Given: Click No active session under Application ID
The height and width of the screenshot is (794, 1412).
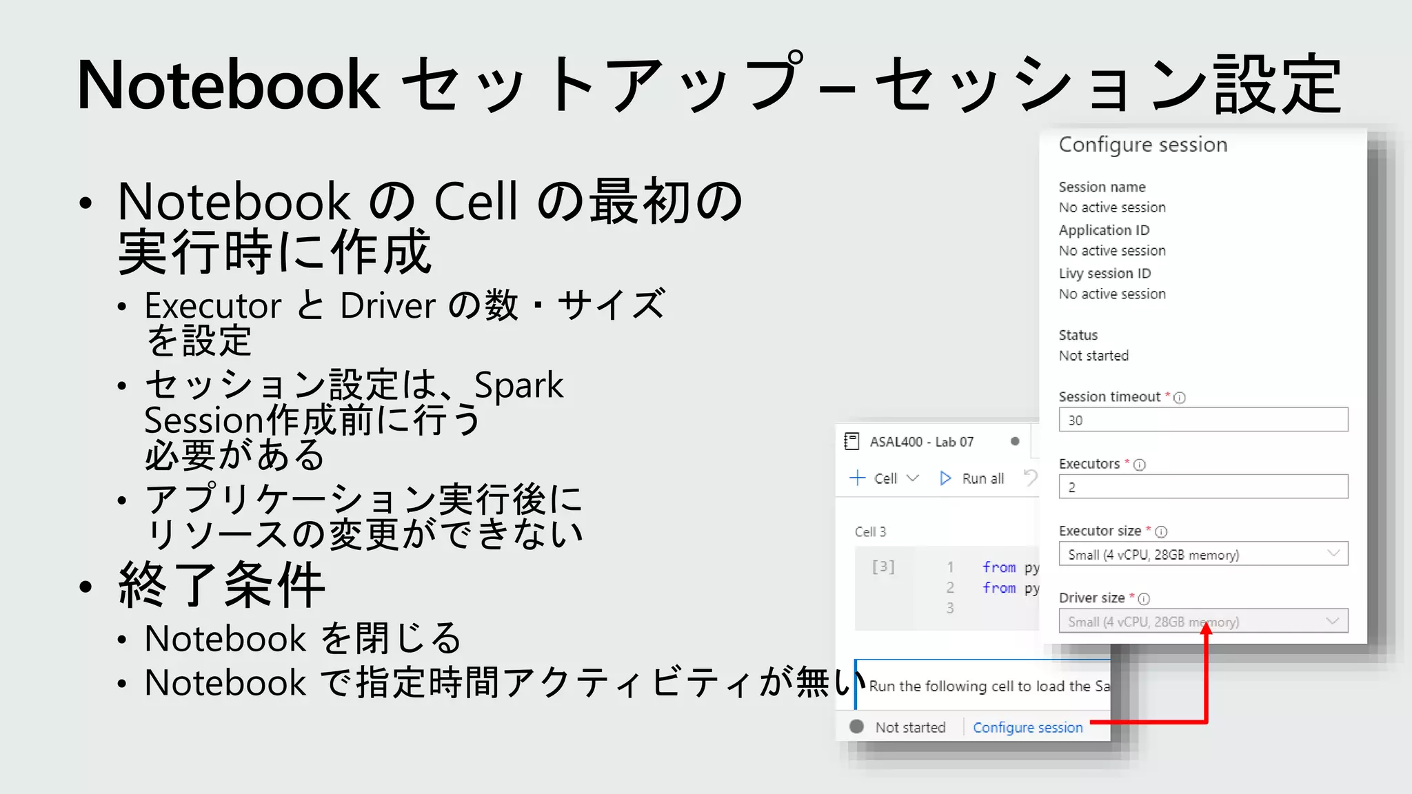Looking at the screenshot, I should pos(1112,251).
